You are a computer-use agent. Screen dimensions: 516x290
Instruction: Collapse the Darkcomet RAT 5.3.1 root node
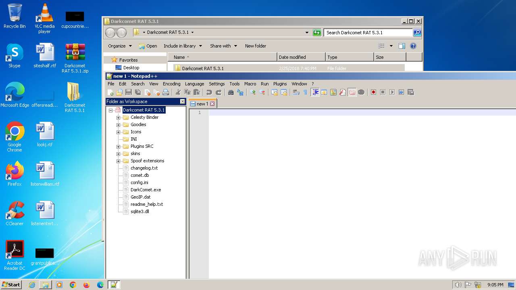(110, 110)
